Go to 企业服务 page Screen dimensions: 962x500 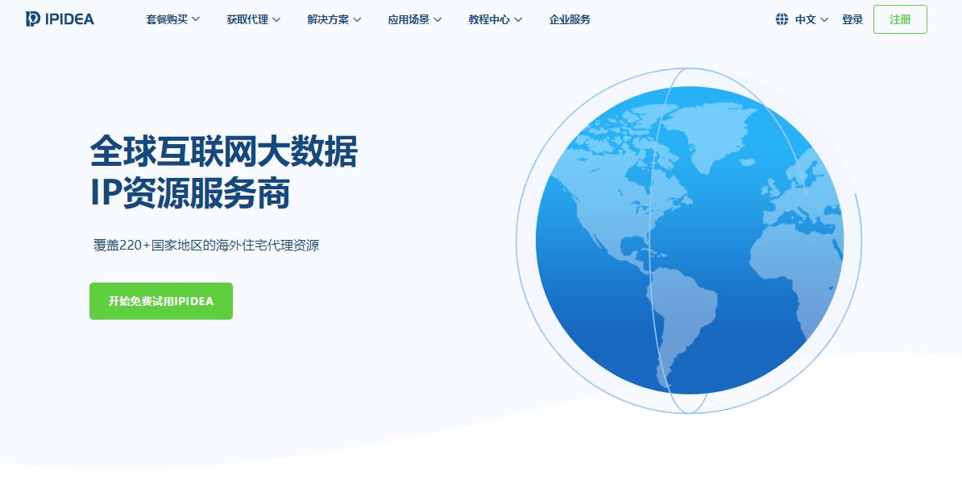[x=570, y=19]
